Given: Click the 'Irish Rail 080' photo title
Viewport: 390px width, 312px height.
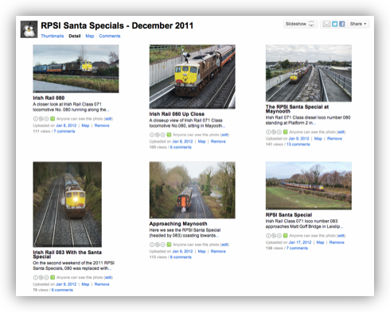Looking at the screenshot, I should (x=49, y=98).
